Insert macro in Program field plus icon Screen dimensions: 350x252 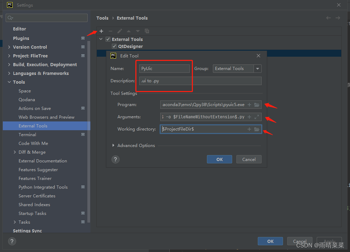(249, 105)
